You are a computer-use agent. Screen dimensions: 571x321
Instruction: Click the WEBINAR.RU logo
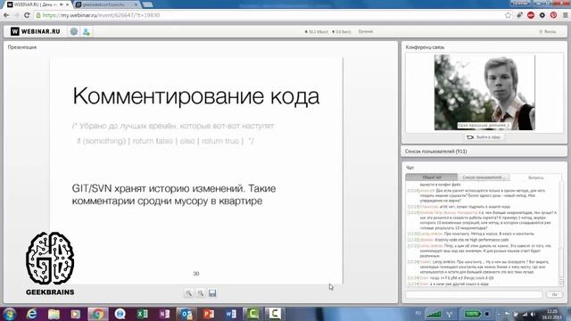click(x=36, y=32)
